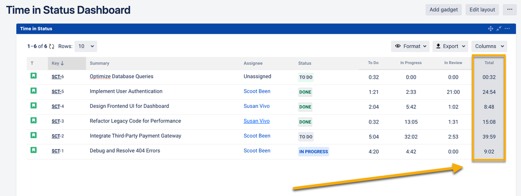521x196 pixels.
Task: Click Total value 9:02
Action: (489, 152)
